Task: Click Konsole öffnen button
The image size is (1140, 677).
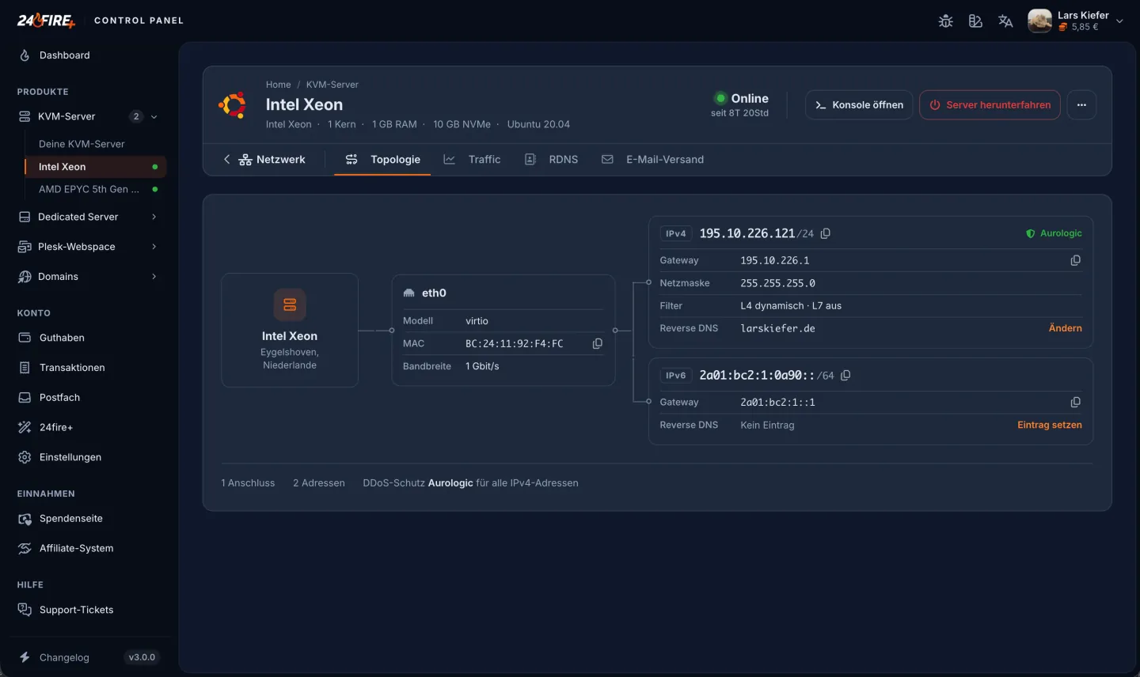Action: coord(859,104)
